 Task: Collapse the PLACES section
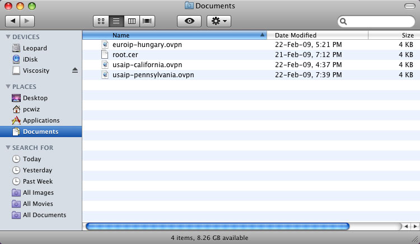pyautogui.click(x=8, y=86)
